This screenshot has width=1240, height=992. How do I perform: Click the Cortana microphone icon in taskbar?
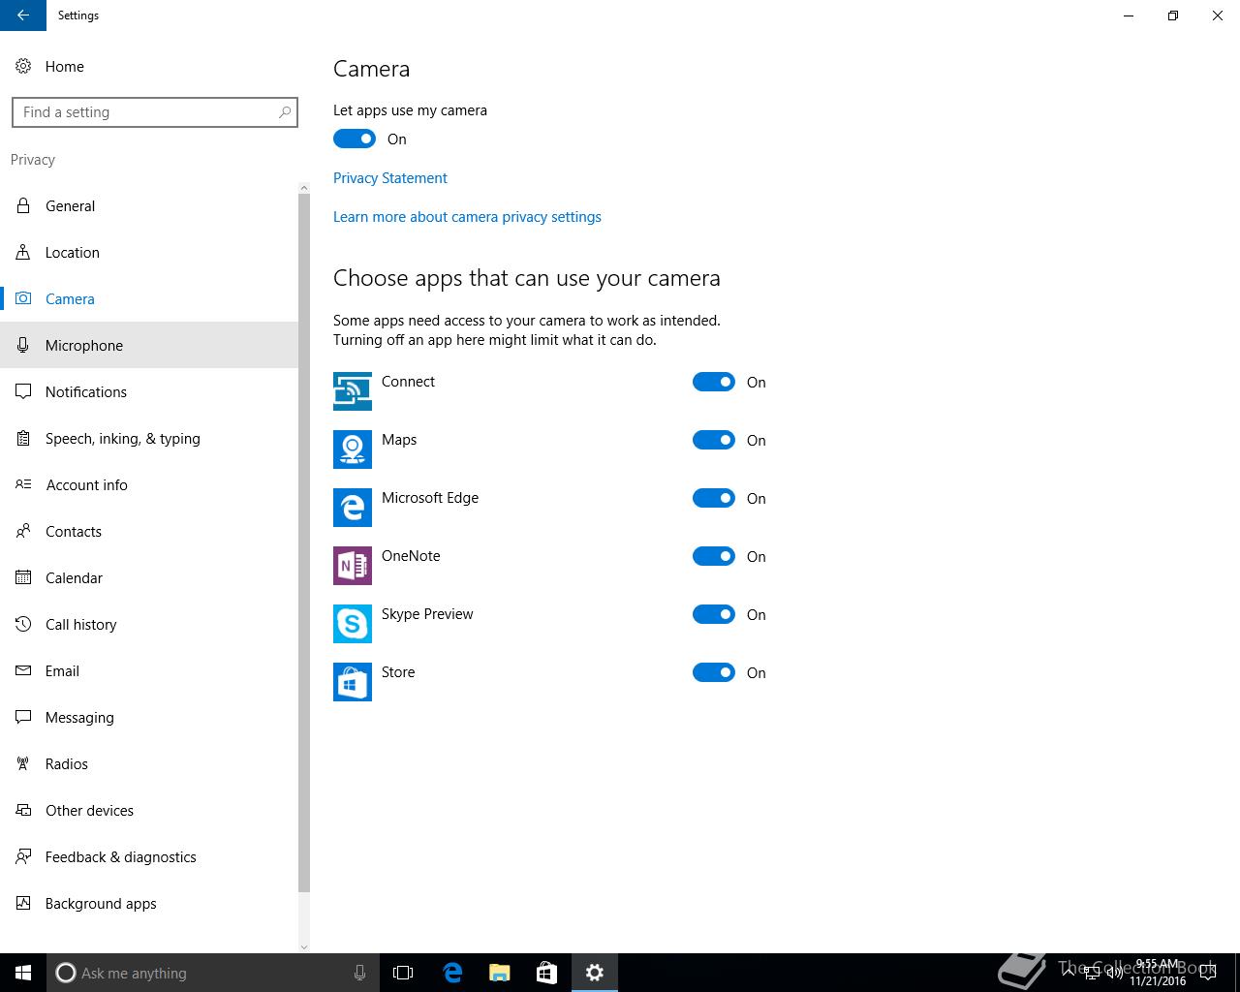[x=359, y=973]
